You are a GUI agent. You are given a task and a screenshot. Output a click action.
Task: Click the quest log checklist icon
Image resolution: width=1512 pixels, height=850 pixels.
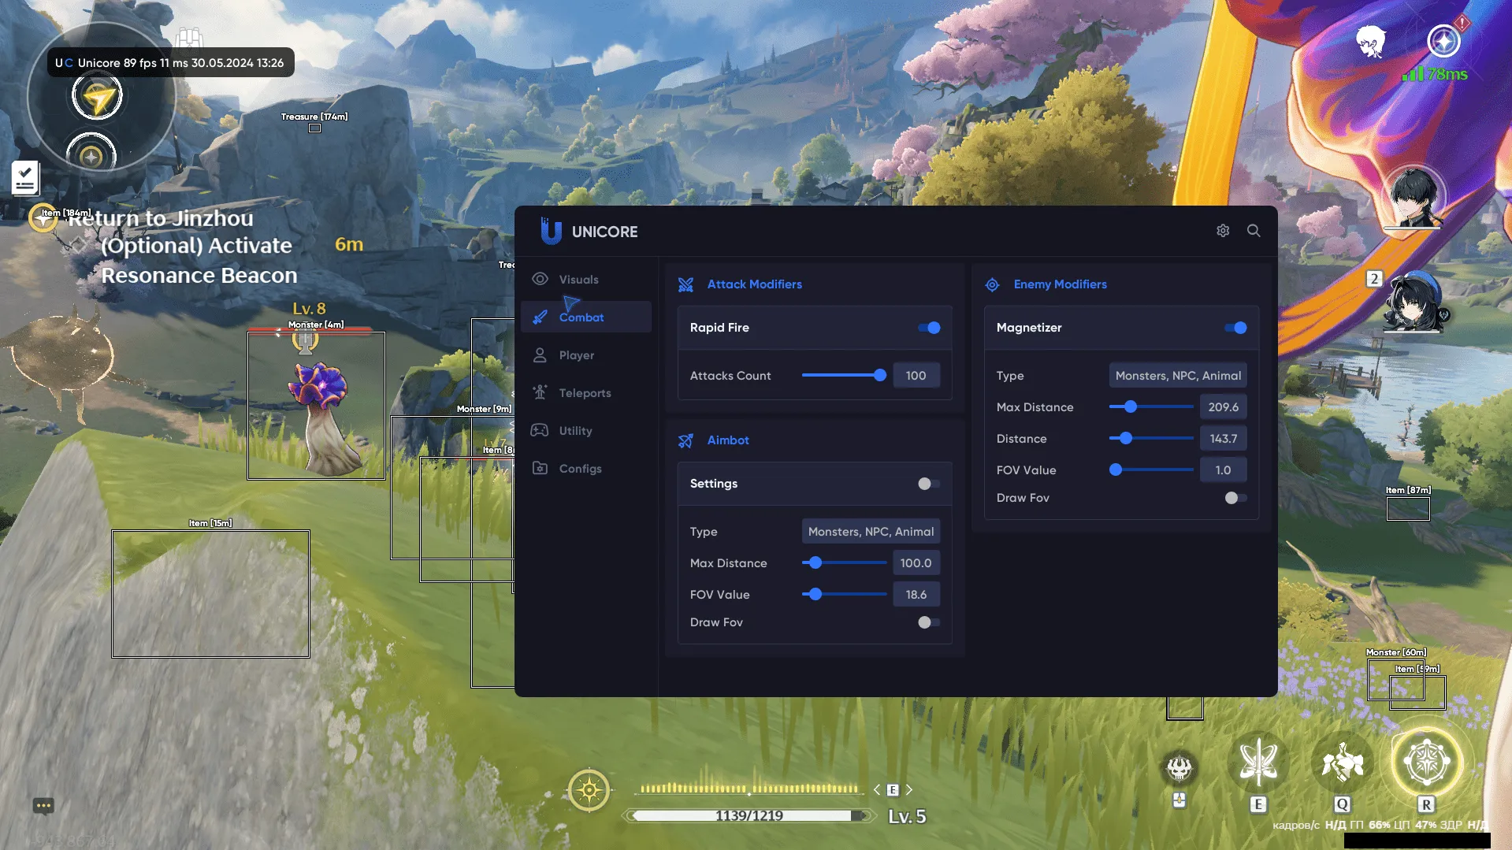(x=25, y=177)
